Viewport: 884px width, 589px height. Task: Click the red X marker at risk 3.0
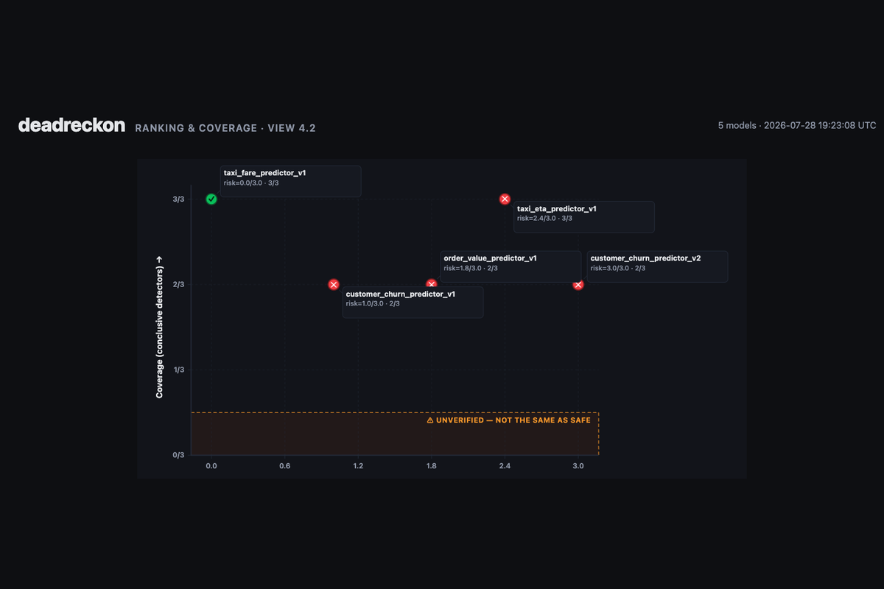pos(578,284)
